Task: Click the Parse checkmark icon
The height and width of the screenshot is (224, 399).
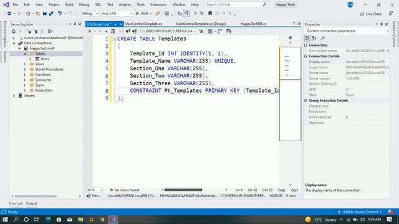Action: 106,31
